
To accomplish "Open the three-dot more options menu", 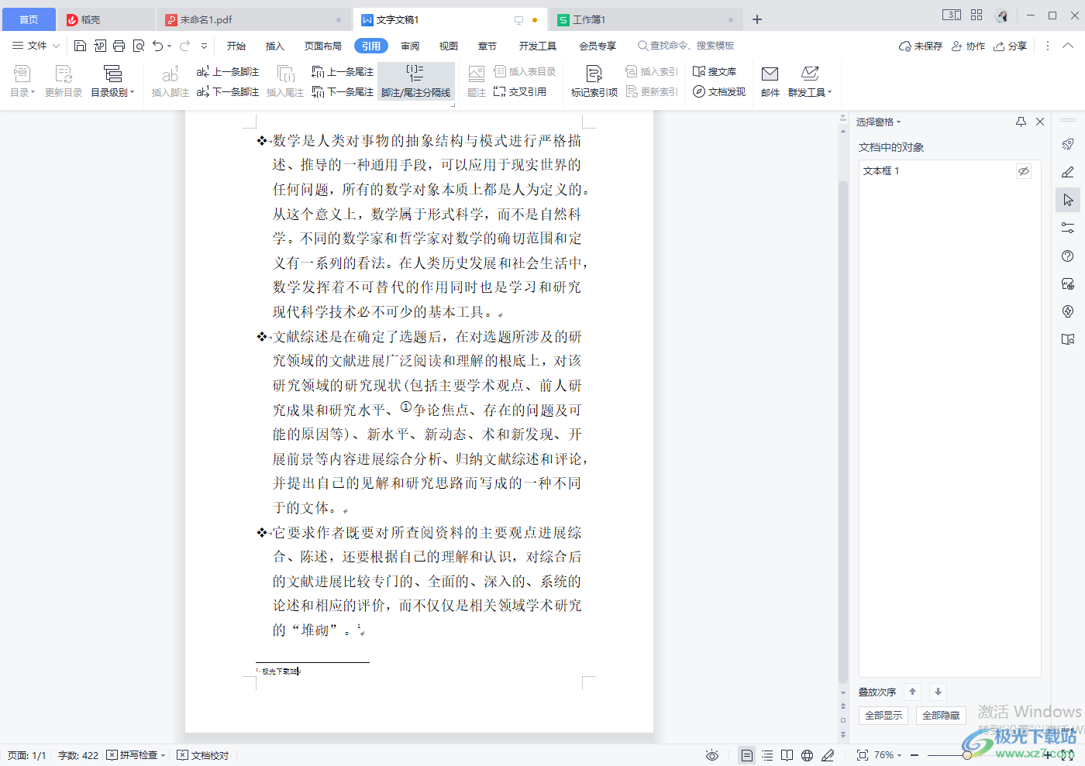I will (x=1048, y=46).
